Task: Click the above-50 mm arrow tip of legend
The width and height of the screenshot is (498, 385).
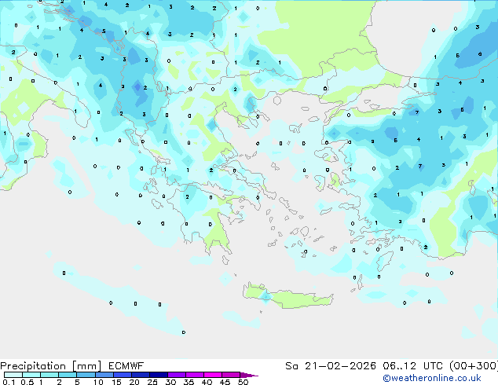Action: [249, 375]
